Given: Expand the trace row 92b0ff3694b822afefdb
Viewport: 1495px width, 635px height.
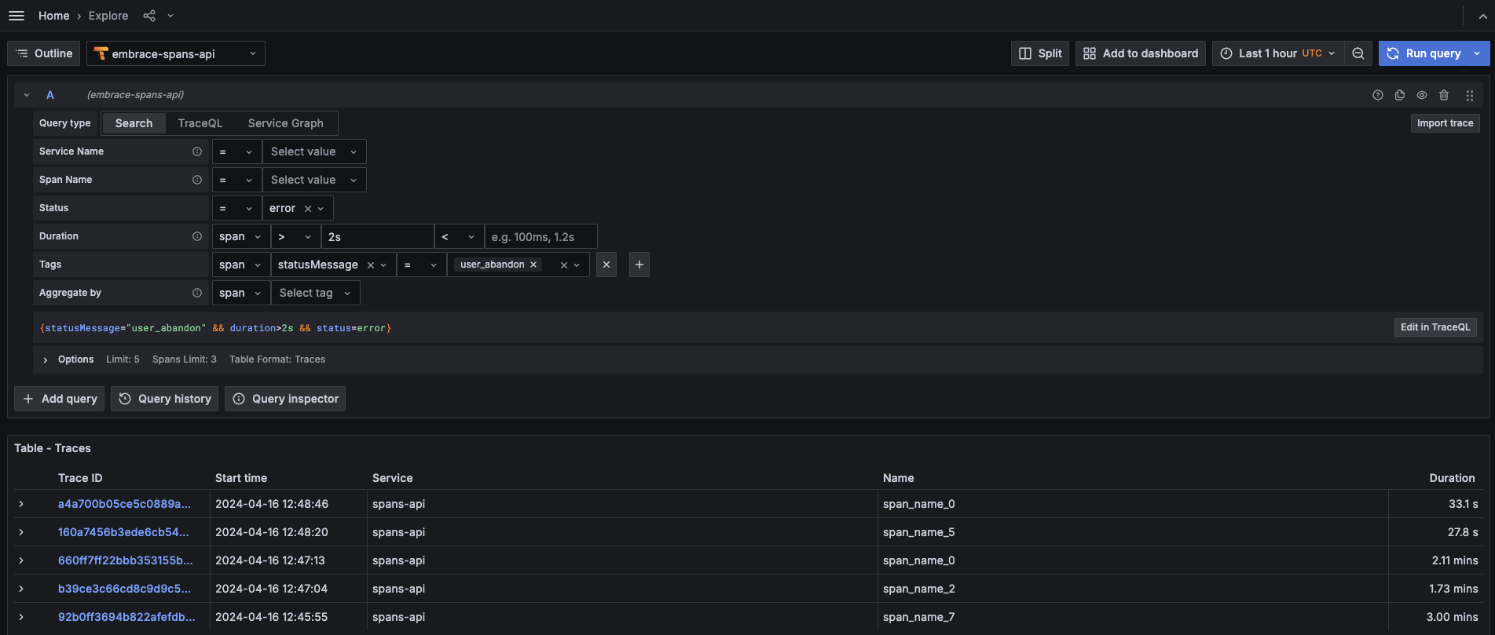Looking at the screenshot, I should click(21, 617).
